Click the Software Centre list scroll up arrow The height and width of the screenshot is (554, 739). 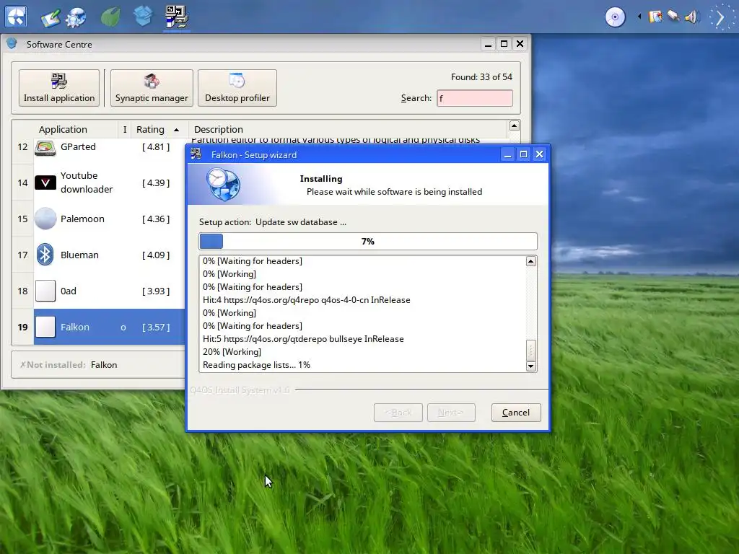[x=514, y=126]
